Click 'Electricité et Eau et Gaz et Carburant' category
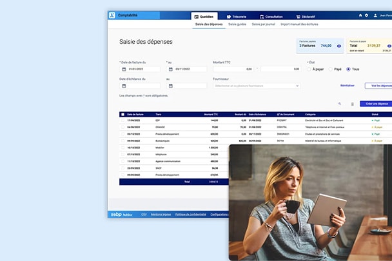The width and height of the screenshot is (392, 261). click(x=324, y=121)
